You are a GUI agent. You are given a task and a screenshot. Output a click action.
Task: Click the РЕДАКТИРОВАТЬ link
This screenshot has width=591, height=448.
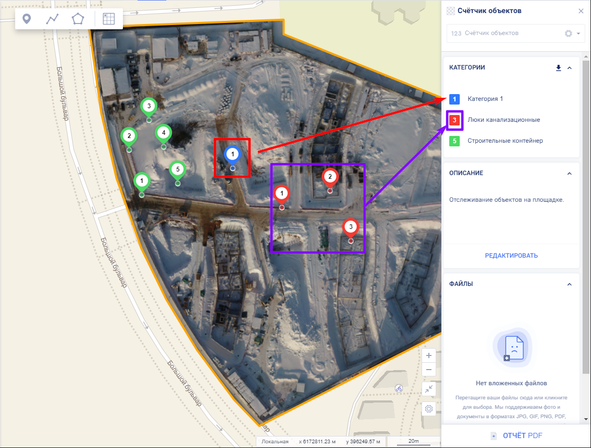pyautogui.click(x=511, y=256)
